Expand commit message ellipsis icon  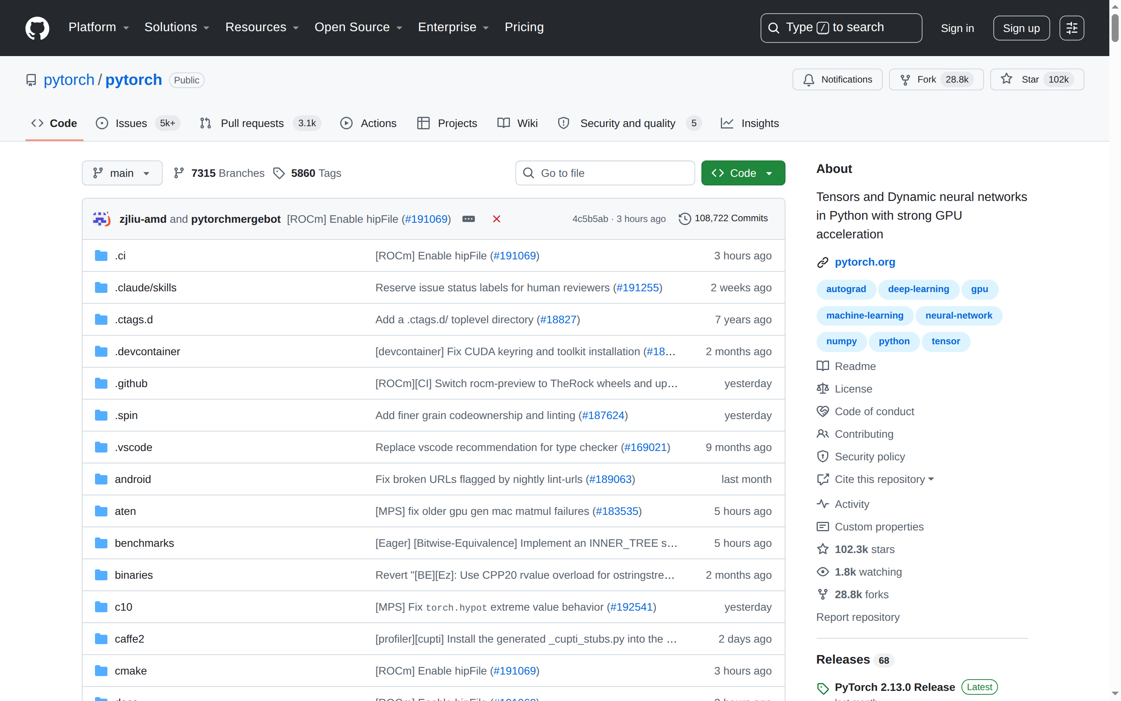[x=468, y=219]
